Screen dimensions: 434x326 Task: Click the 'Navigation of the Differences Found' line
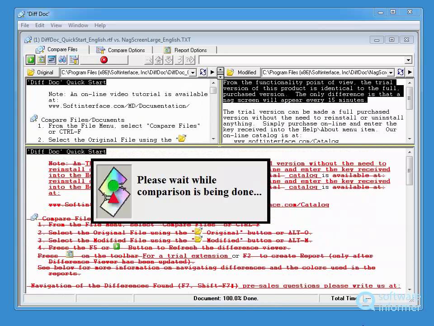(134, 286)
